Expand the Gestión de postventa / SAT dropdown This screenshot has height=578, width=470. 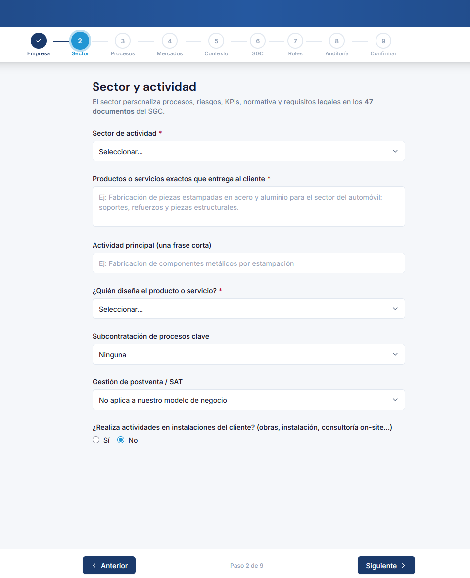point(249,400)
